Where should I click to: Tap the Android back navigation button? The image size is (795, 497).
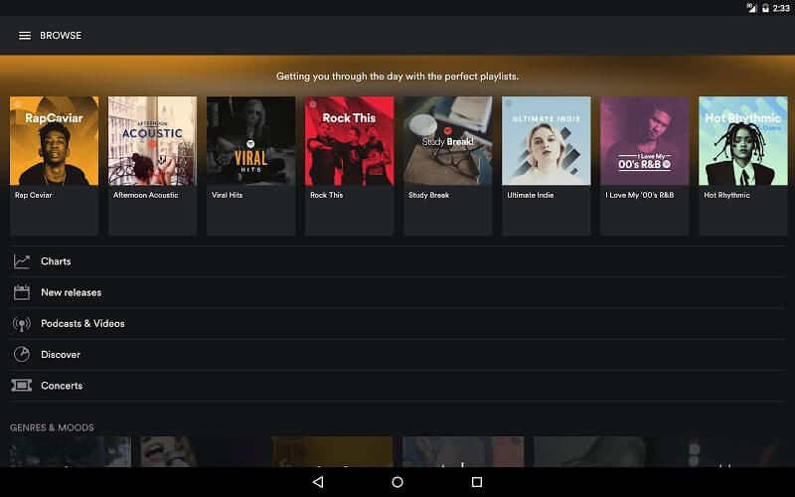pyautogui.click(x=318, y=482)
